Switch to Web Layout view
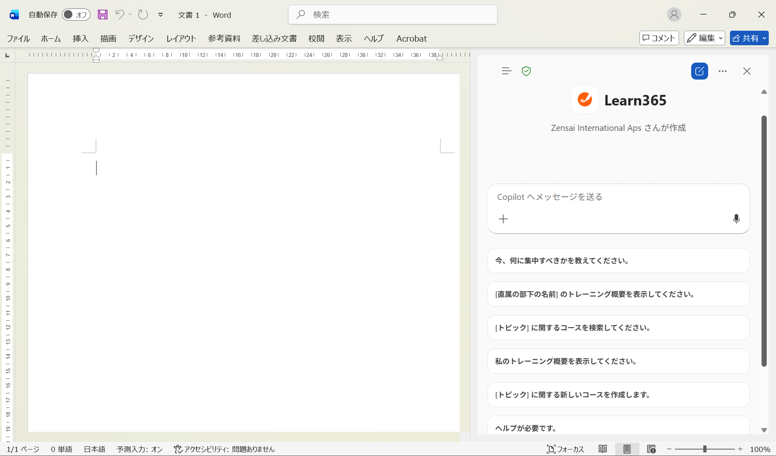Viewport: 776px width, 456px height. [x=651, y=449]
